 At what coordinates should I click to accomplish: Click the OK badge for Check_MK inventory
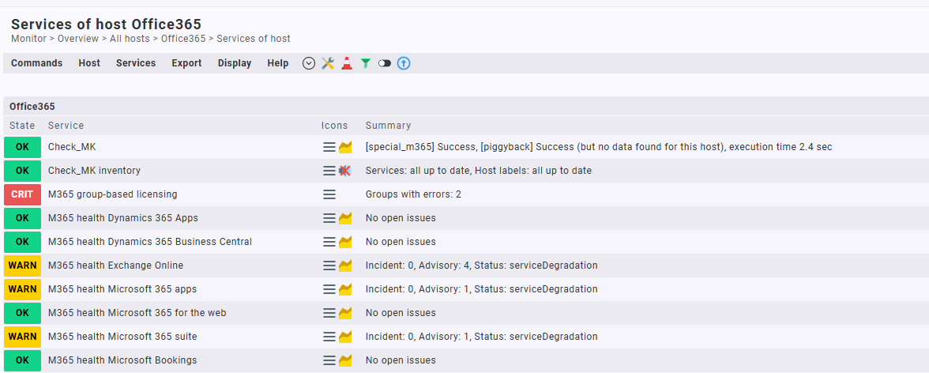(x=22, y=171)
